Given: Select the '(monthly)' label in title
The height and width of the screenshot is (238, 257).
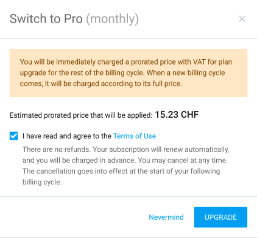Looking at the screenshot, I should [113, 19].
